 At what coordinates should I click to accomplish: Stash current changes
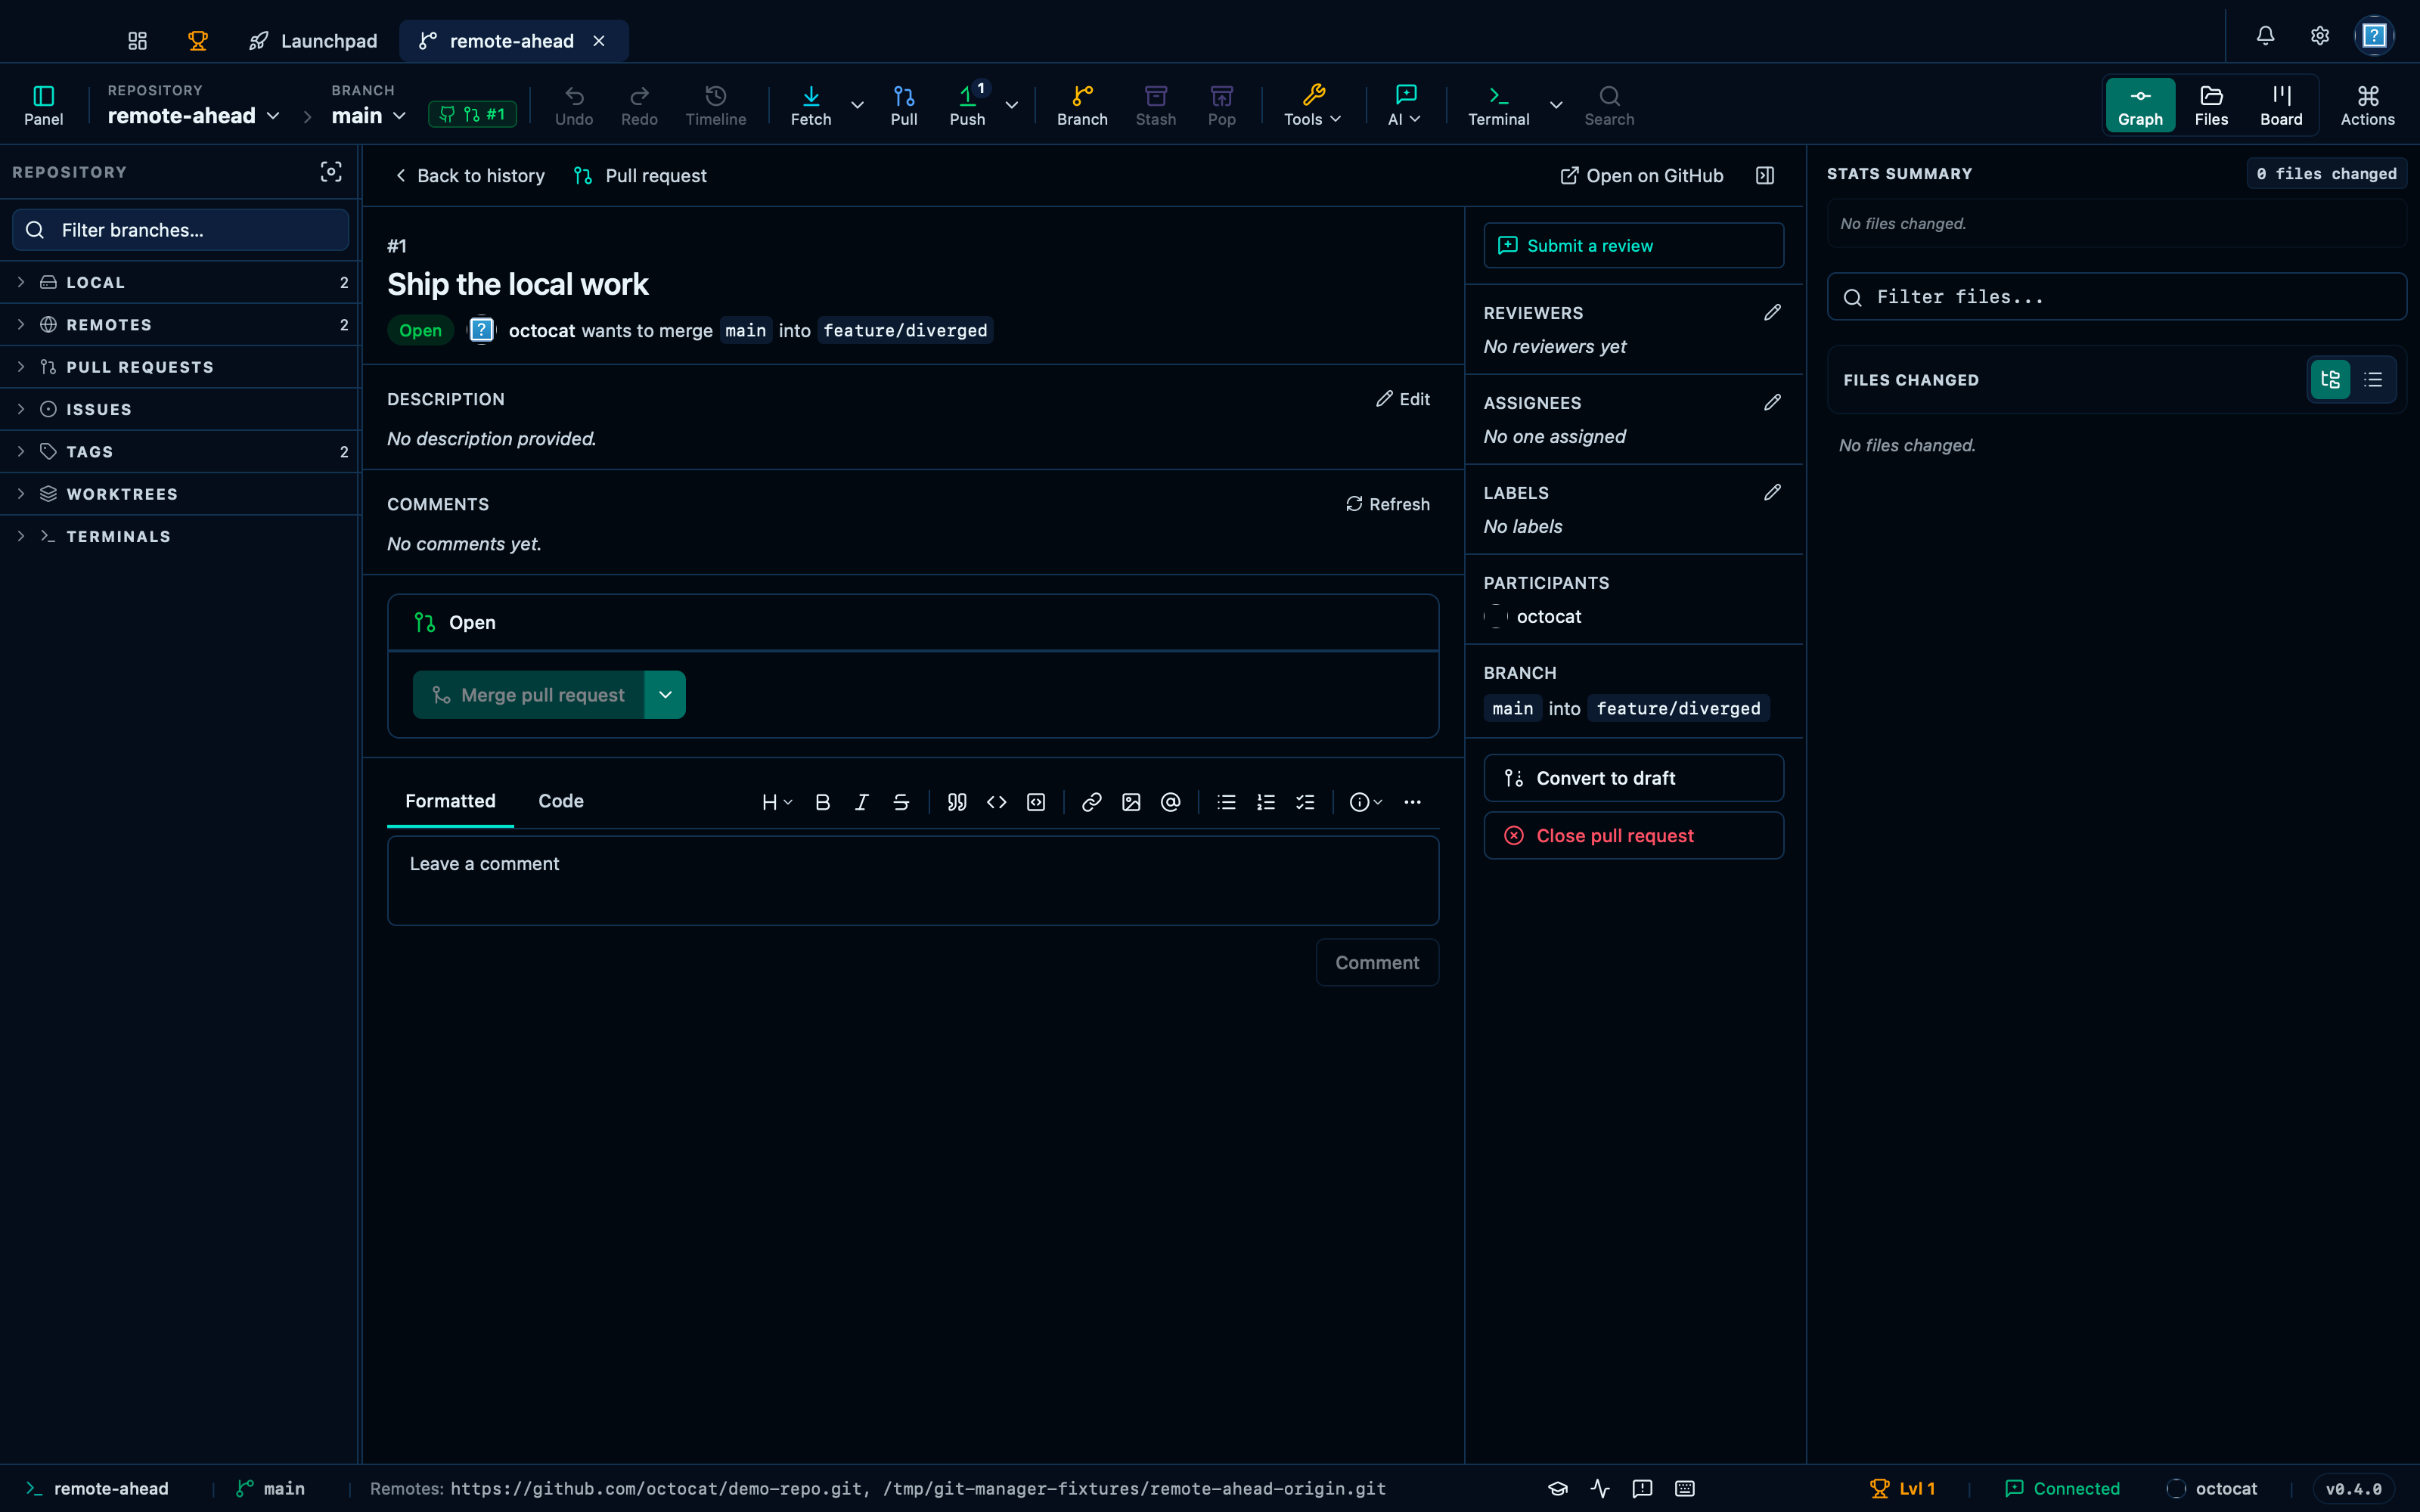(1155, 105)
